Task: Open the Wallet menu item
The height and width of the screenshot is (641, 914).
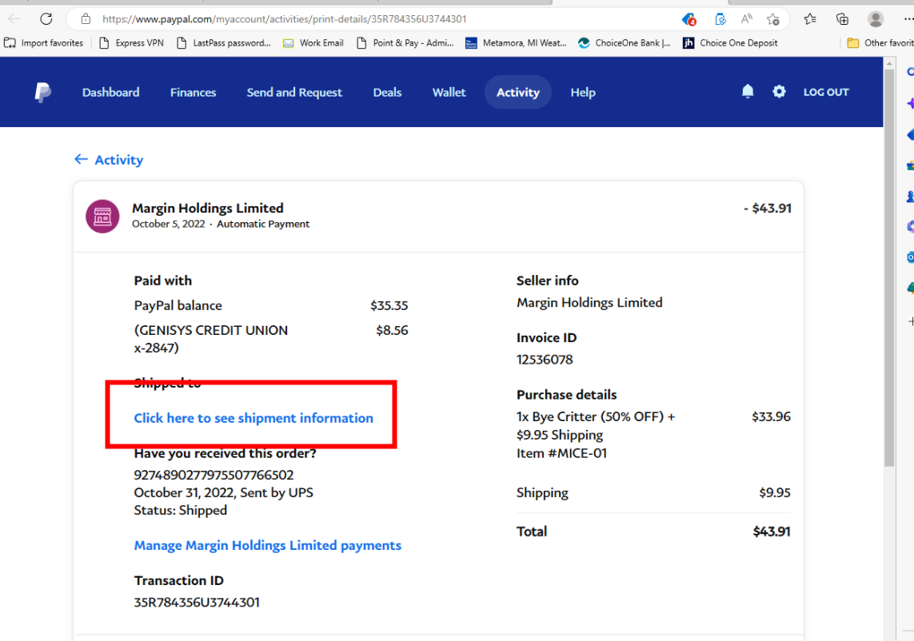Action: pos(449,93)
